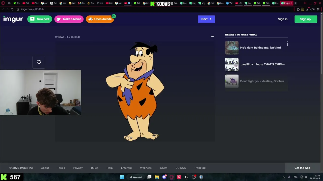Open the Privacy footer link
Image resolution: width=323 pixels, height=181 pixels.
point(78,168)
